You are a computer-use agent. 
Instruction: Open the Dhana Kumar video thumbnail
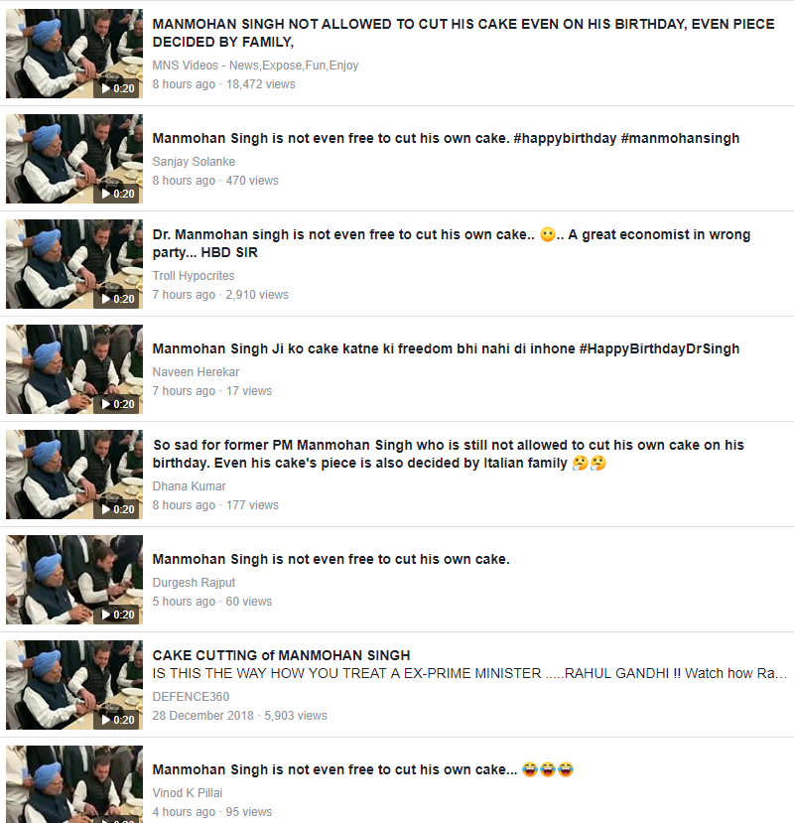(74, 475)
